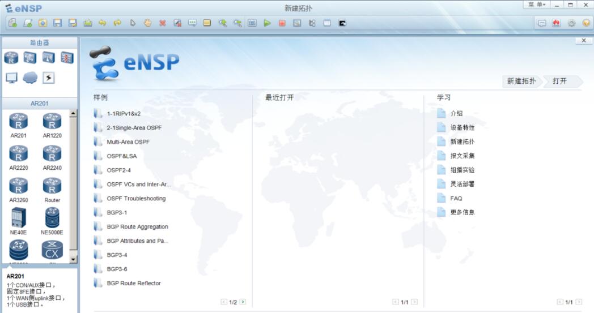Viewport: 594px width, 313px height.
Task: Click the 新建拓扑 button
Action: 521,81
